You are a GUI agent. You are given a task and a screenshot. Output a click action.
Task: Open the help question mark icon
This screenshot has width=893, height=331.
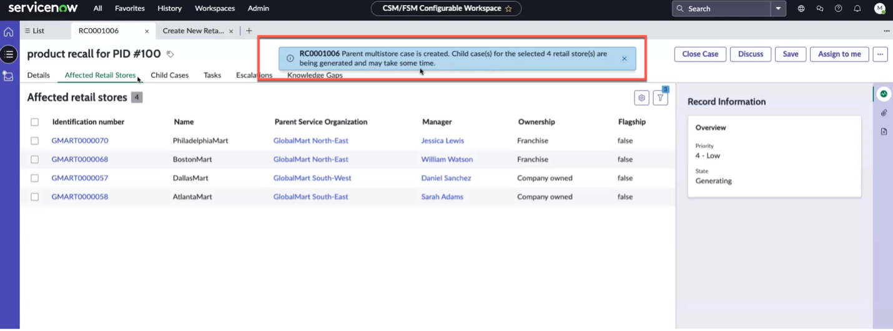839,9
